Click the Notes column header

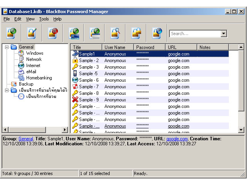pyautogui.click(x=213, y=47)
